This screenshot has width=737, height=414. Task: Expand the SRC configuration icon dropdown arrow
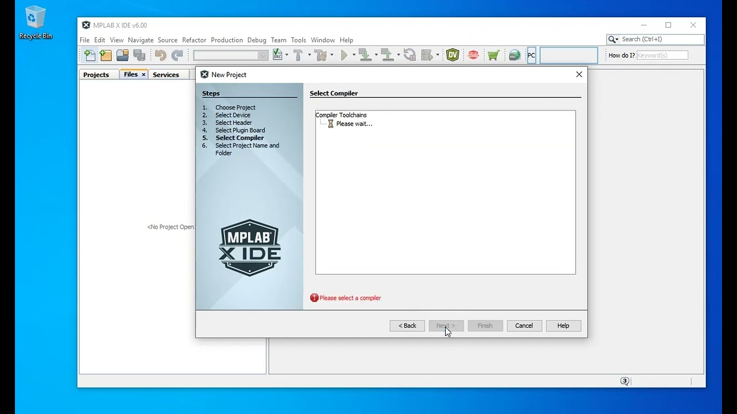[287, 55]
